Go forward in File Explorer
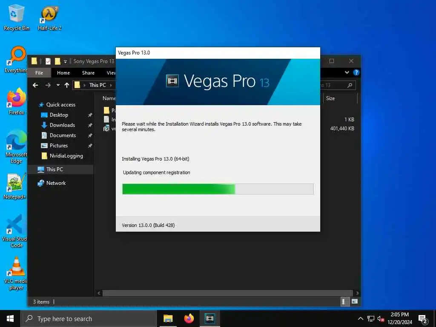Screen dimensions: 436x327 [x=48, y=85]
